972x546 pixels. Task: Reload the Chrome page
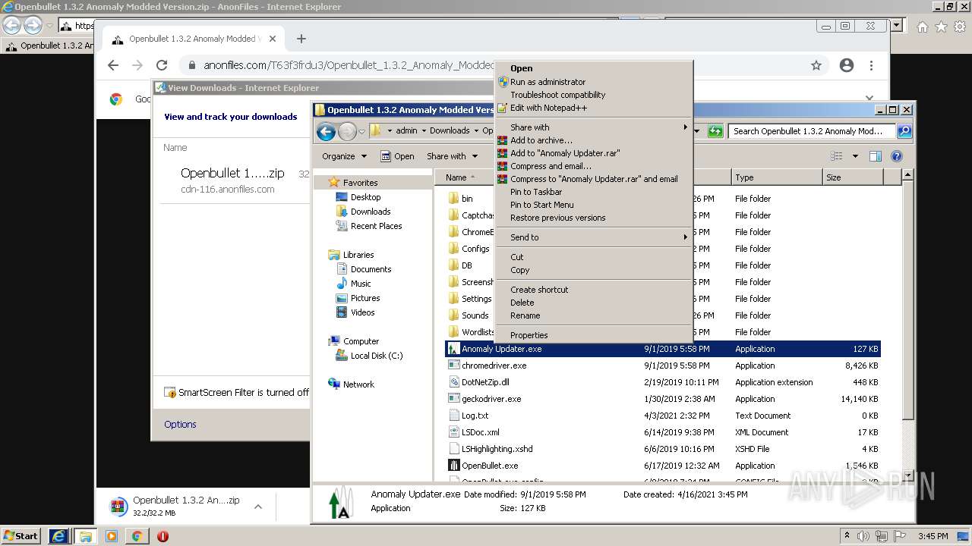(162, 66)
